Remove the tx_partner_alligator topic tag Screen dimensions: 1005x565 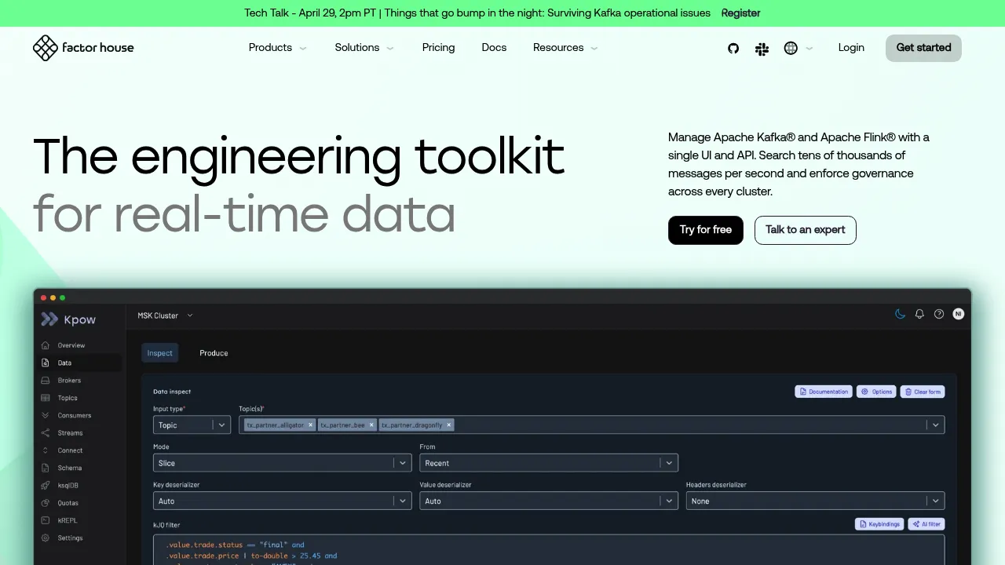(x=310, y=425)
